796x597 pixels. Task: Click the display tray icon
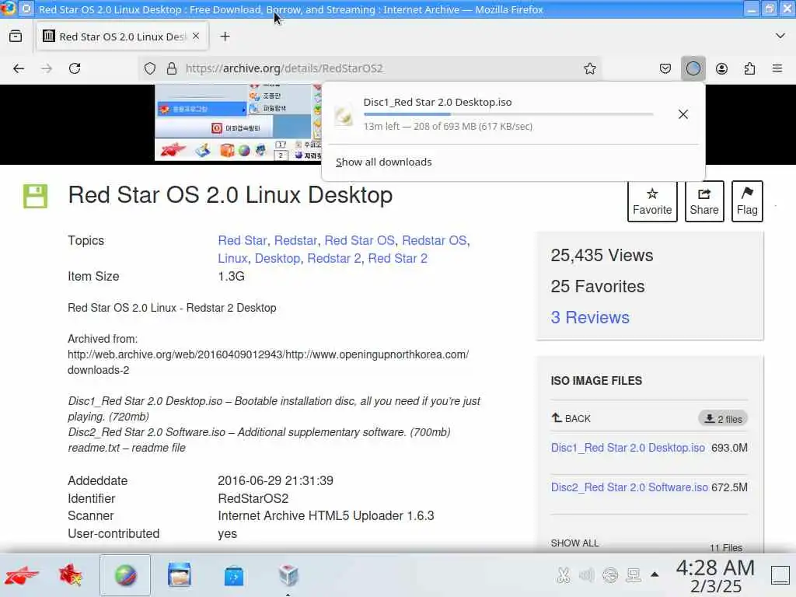point(634,575)
